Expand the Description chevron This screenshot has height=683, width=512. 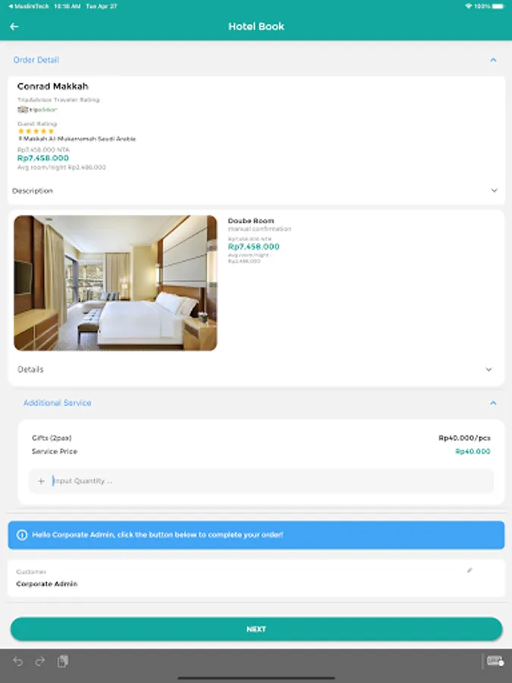coord(494,190)
